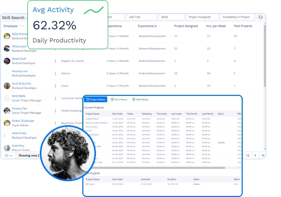Click the Hrs. per Week column header
This screenshot has height=197, width=281.
point(216,26)
